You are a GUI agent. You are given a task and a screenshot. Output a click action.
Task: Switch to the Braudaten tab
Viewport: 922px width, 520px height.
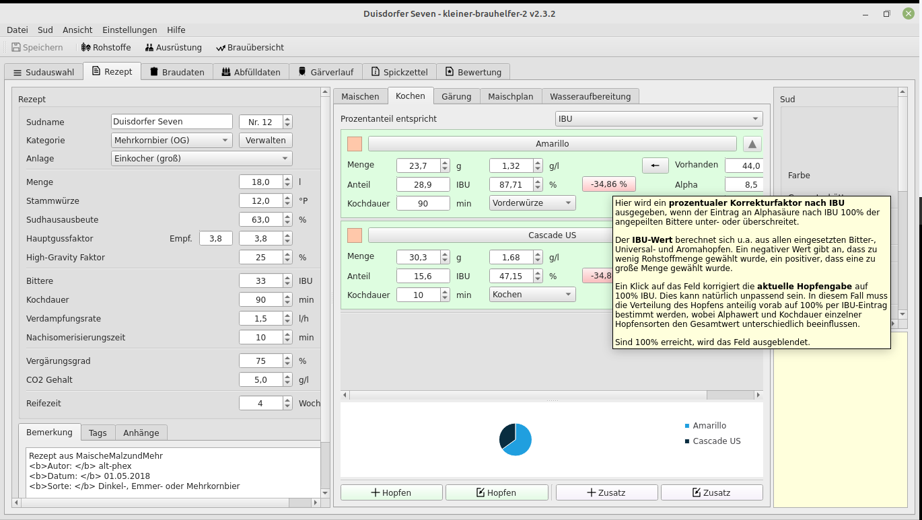pos(176,72)
